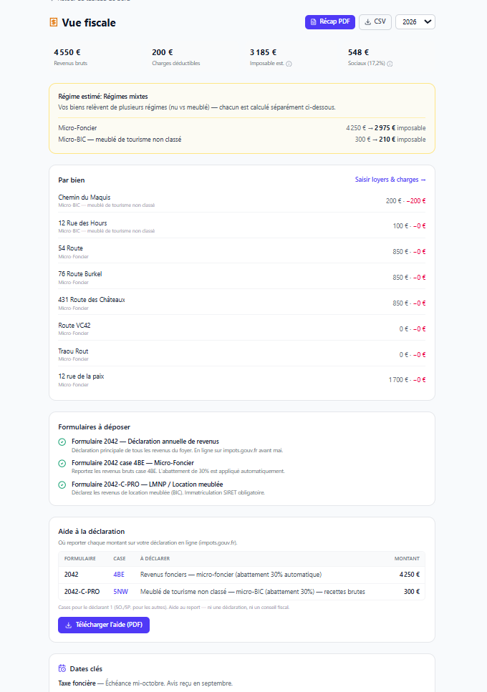Select the Route VC42 property
Screen dimensions: 487x692
(242, 328)
